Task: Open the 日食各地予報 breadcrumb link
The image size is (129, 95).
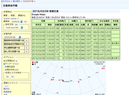Action: [x=28, y=1]
